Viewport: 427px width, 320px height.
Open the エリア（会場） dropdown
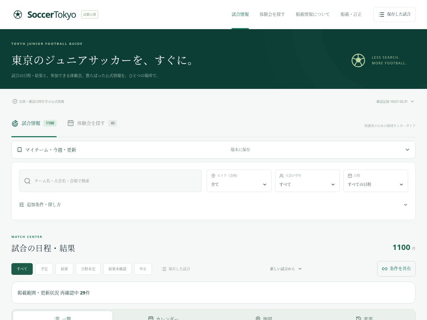click(x=239, y=181)
